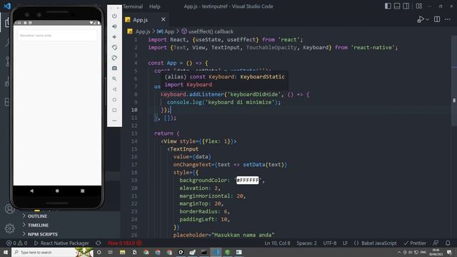Toggle the bottom panel layout icon
457x257 pixels.
[397, 6]
